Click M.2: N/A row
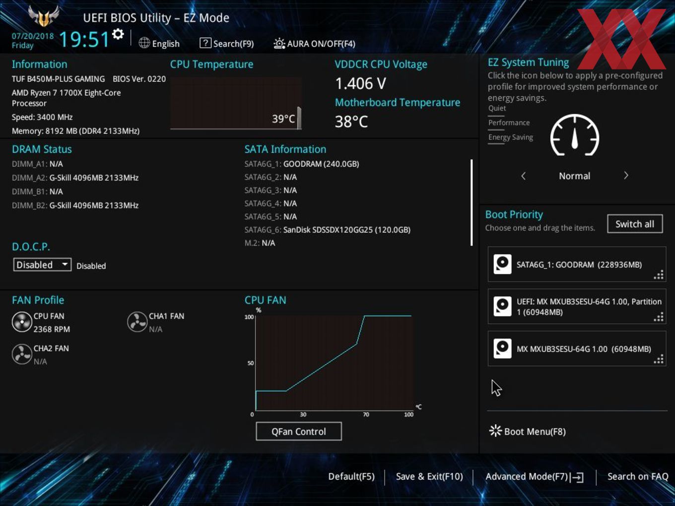 (x=260, y=243)
